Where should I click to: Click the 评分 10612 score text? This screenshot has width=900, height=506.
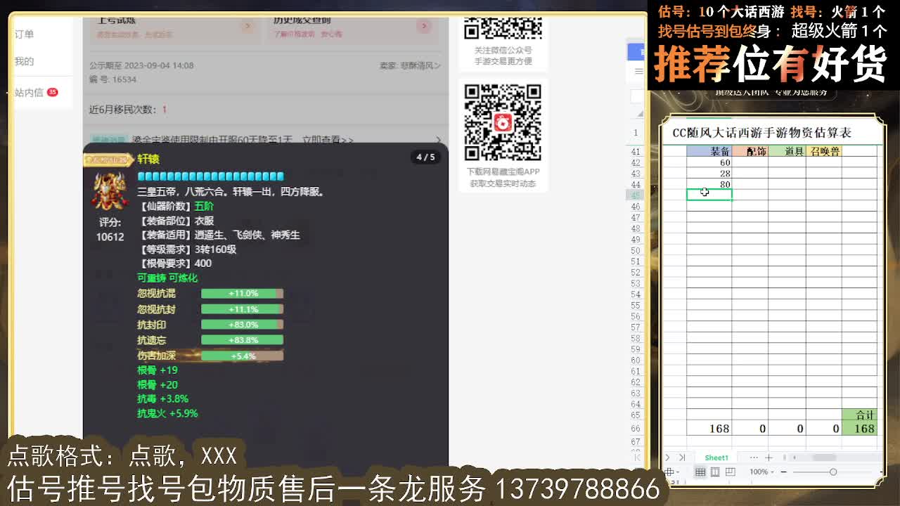[x=110, y=229]
